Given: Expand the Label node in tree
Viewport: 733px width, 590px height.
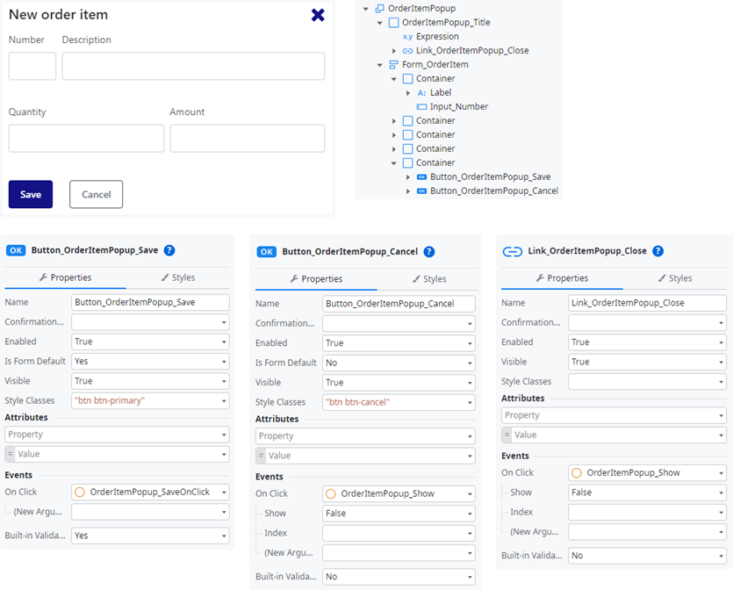Looking at the screenshot, I should pos(408,93).
